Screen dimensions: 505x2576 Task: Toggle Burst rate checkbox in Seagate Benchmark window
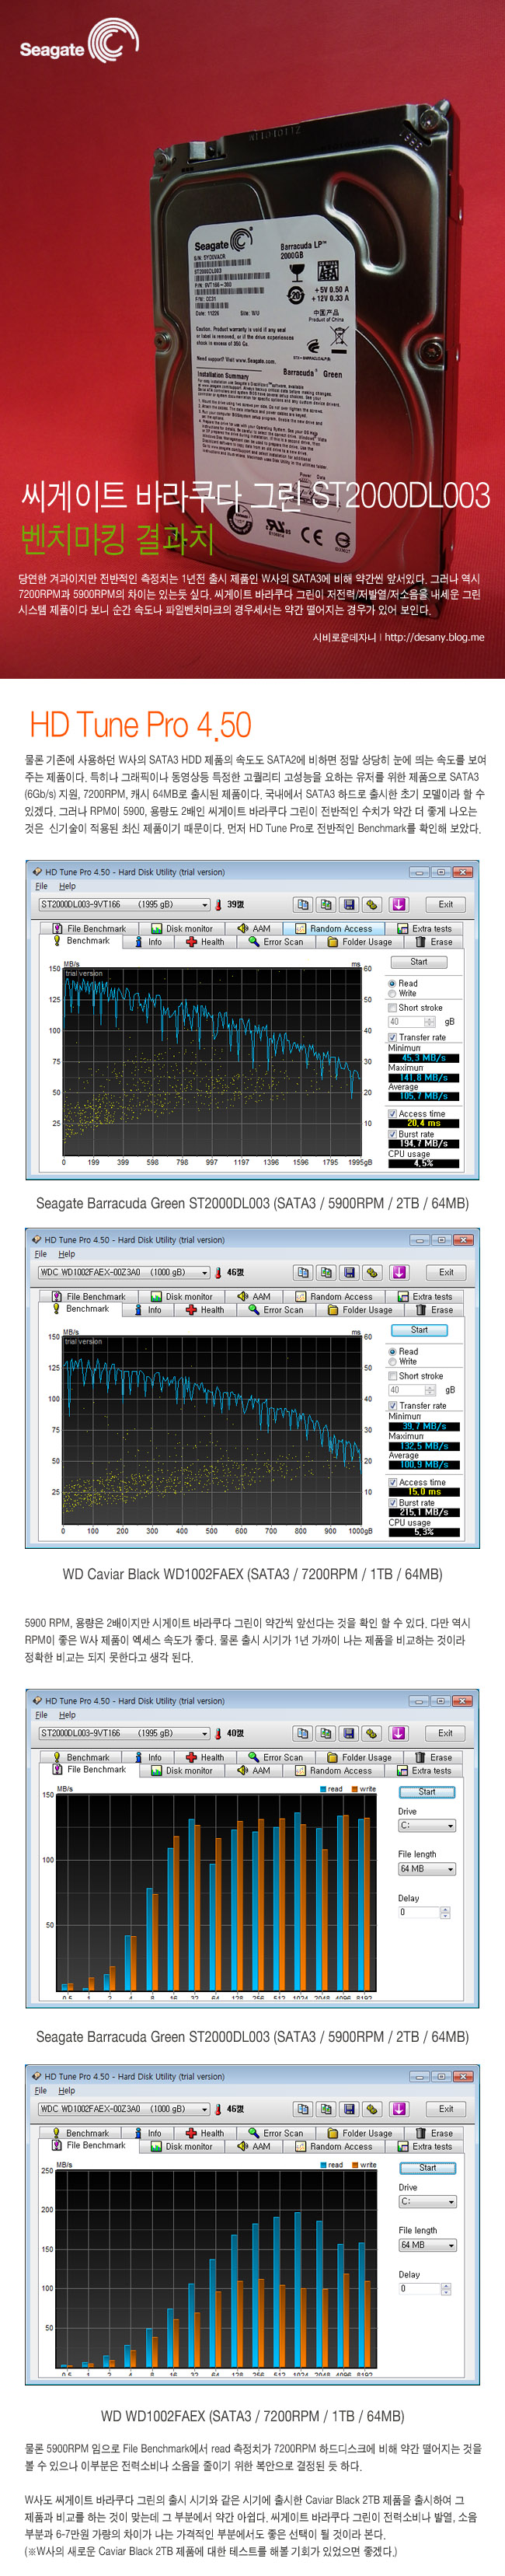393,1134
